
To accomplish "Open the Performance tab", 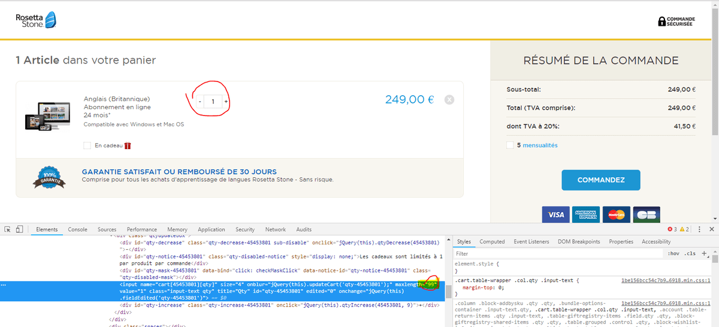I will pos(142,229).
